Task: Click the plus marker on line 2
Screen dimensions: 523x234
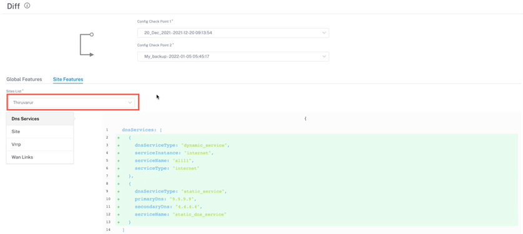Action: tap(118, 138)
